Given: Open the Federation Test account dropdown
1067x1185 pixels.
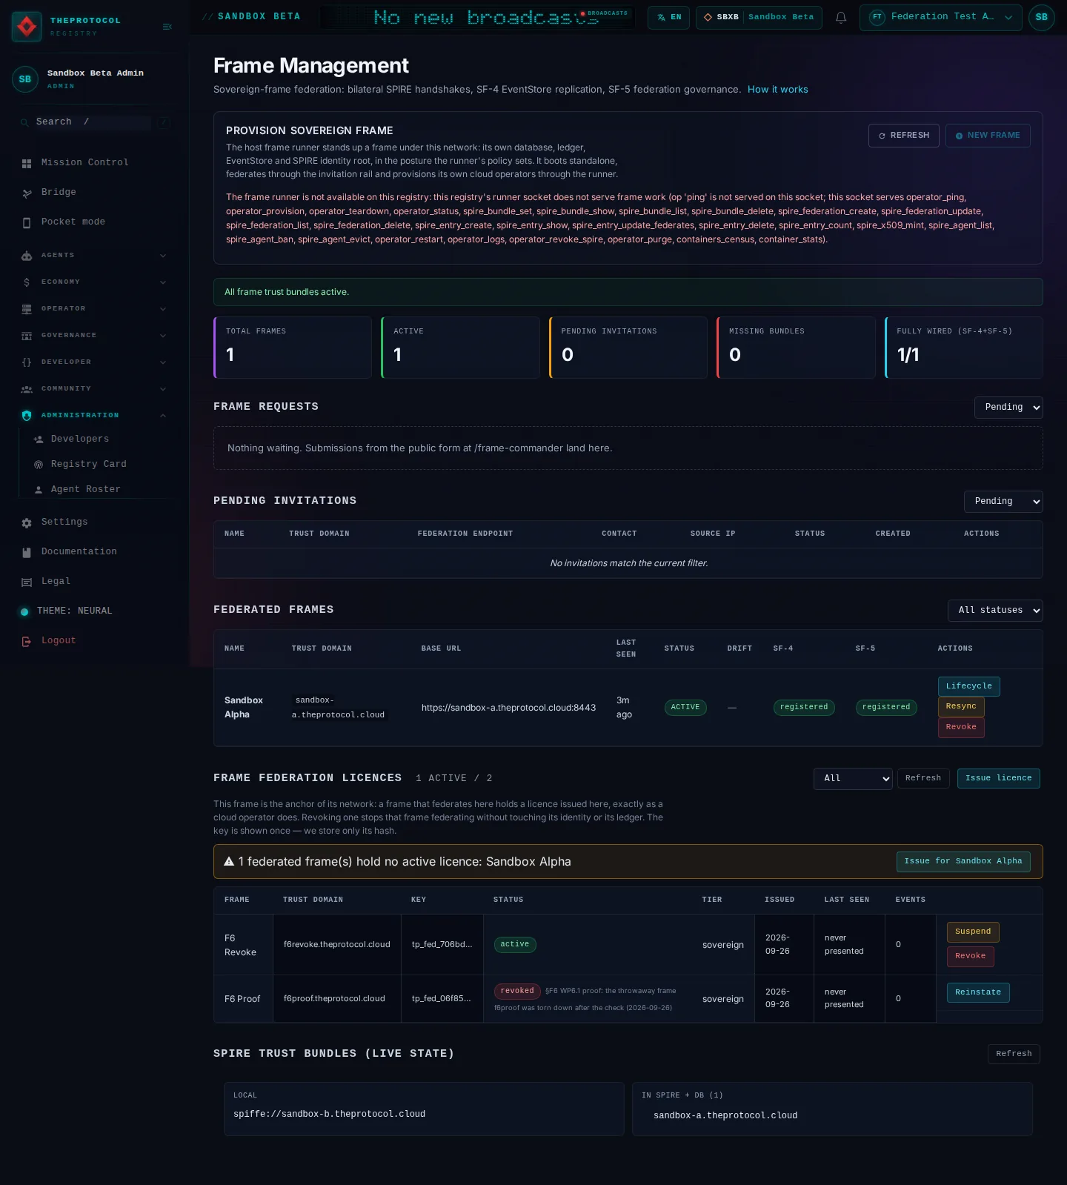Looking at the screenshot, I should tap(941, 17).
